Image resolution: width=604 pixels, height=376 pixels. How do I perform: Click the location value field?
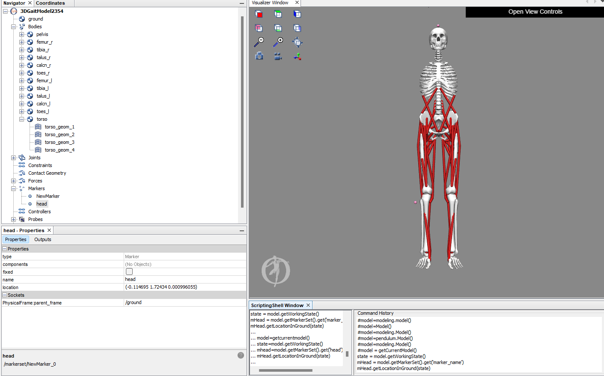185,287
